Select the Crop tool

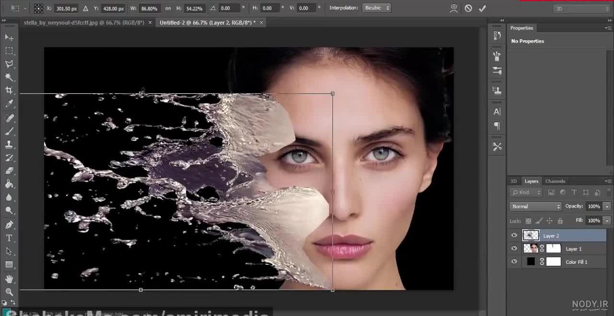point(9,90)
